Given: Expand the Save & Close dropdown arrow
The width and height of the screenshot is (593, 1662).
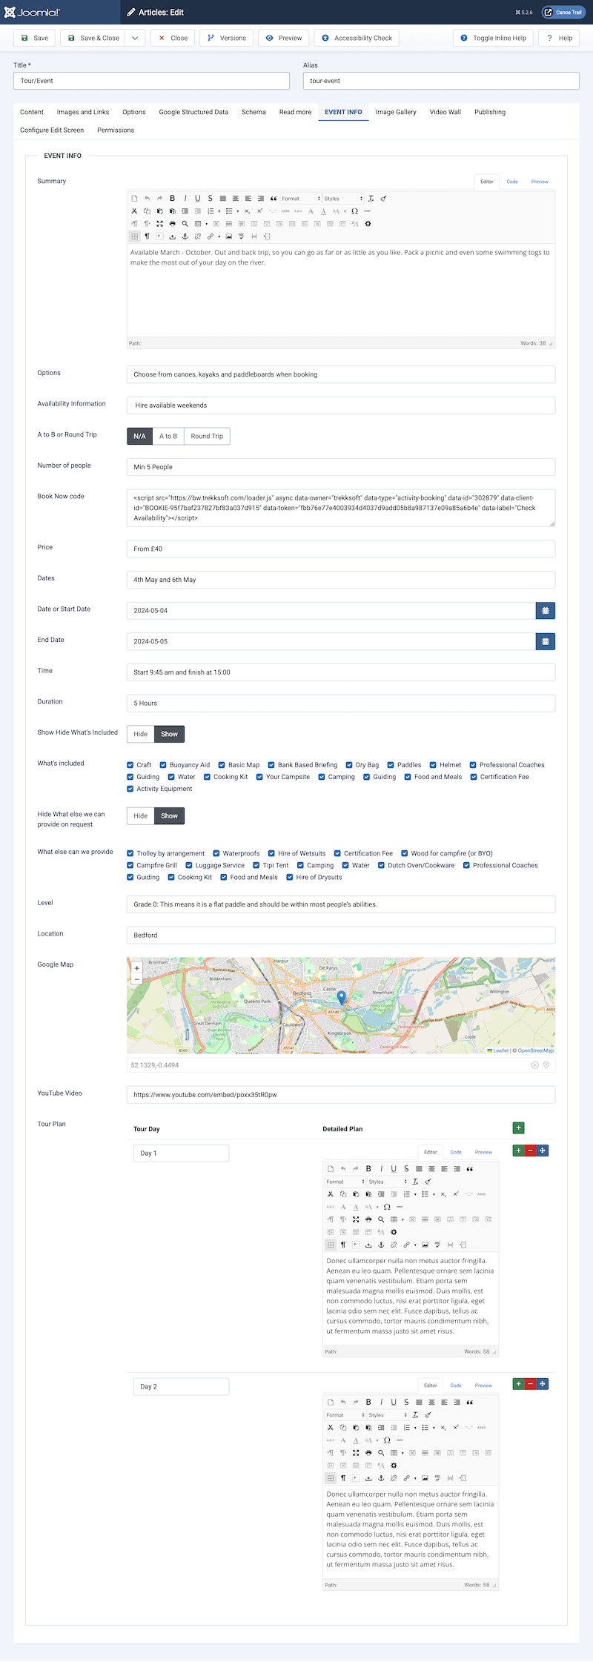Looking at the screenshot, I should point(135,38).
